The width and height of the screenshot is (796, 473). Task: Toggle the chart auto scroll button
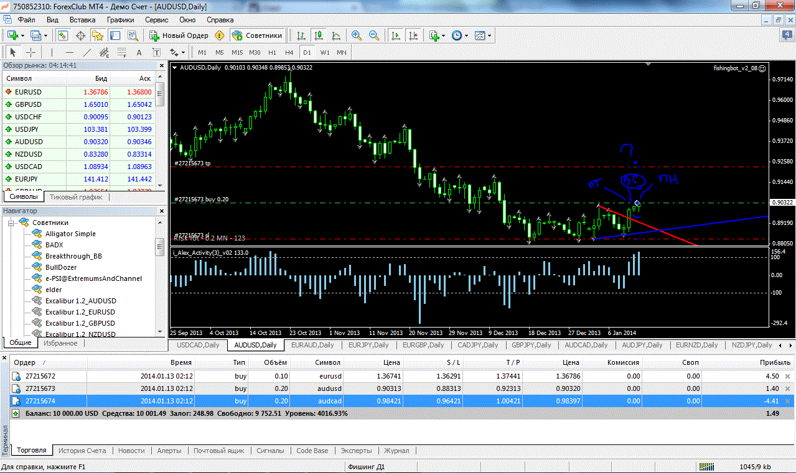395,35
